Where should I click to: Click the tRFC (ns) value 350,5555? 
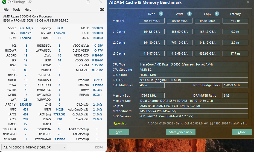pyautogui.click(x=26, y=105)
